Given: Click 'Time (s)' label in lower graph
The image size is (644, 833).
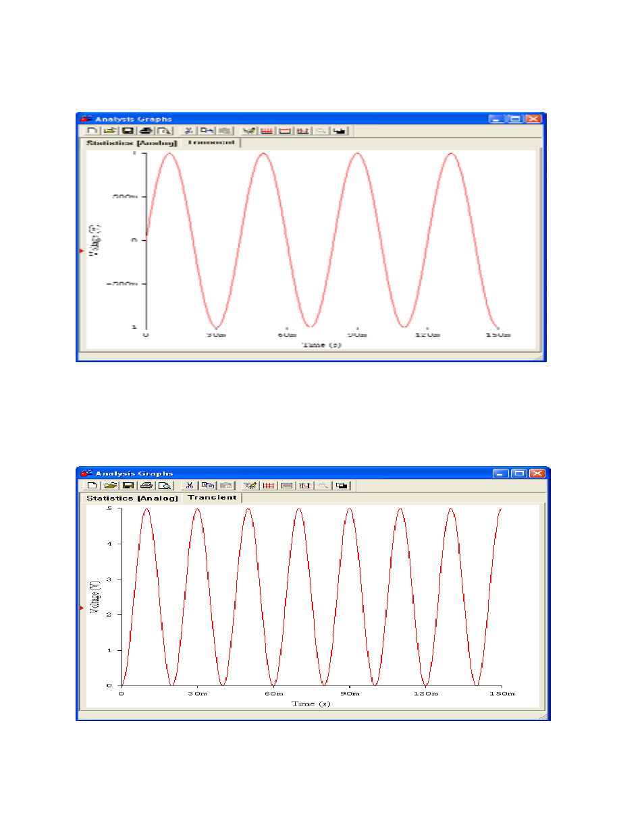Looking at the screenshot, I should [x=311, y=703].
